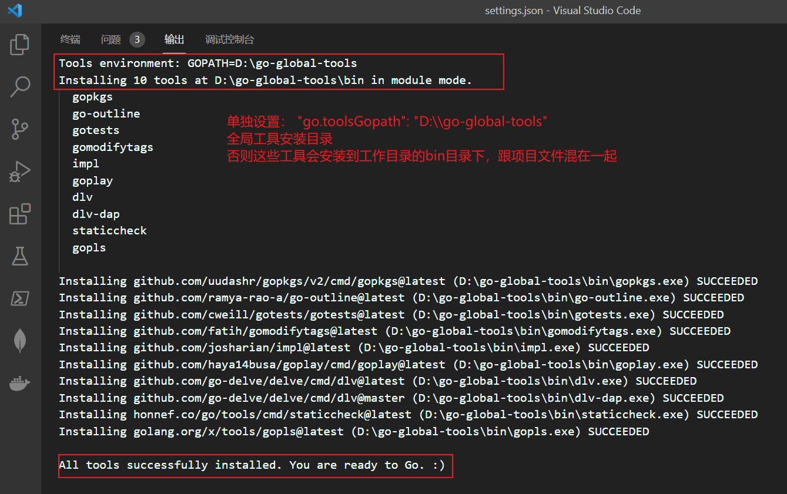Click the problems count badge showing 3
Viewport: 787px width, 494px height.
tap(137, 39)
